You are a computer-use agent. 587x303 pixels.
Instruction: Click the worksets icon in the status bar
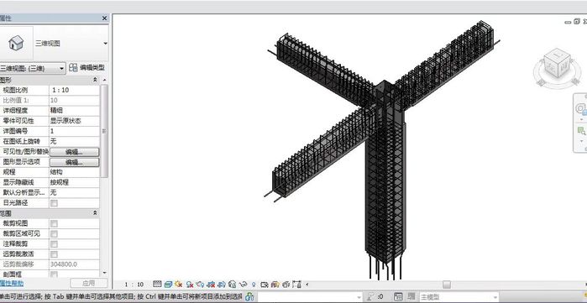[x=249, y=297]
